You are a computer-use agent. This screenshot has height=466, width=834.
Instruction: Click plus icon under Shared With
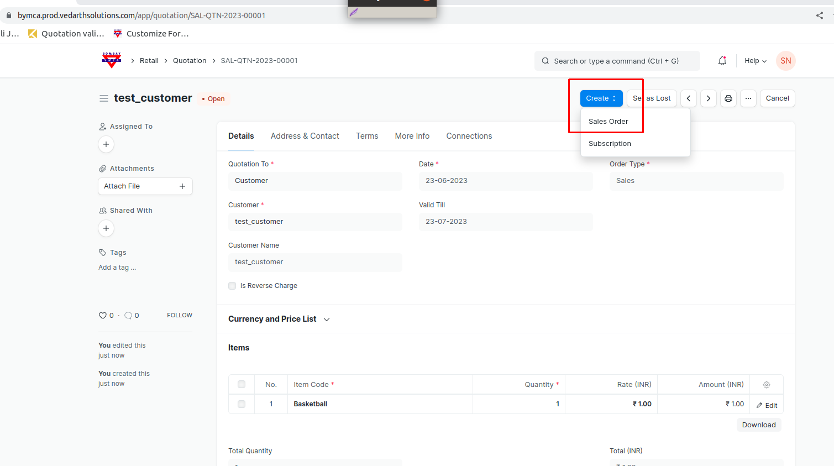tap(106, 228)
